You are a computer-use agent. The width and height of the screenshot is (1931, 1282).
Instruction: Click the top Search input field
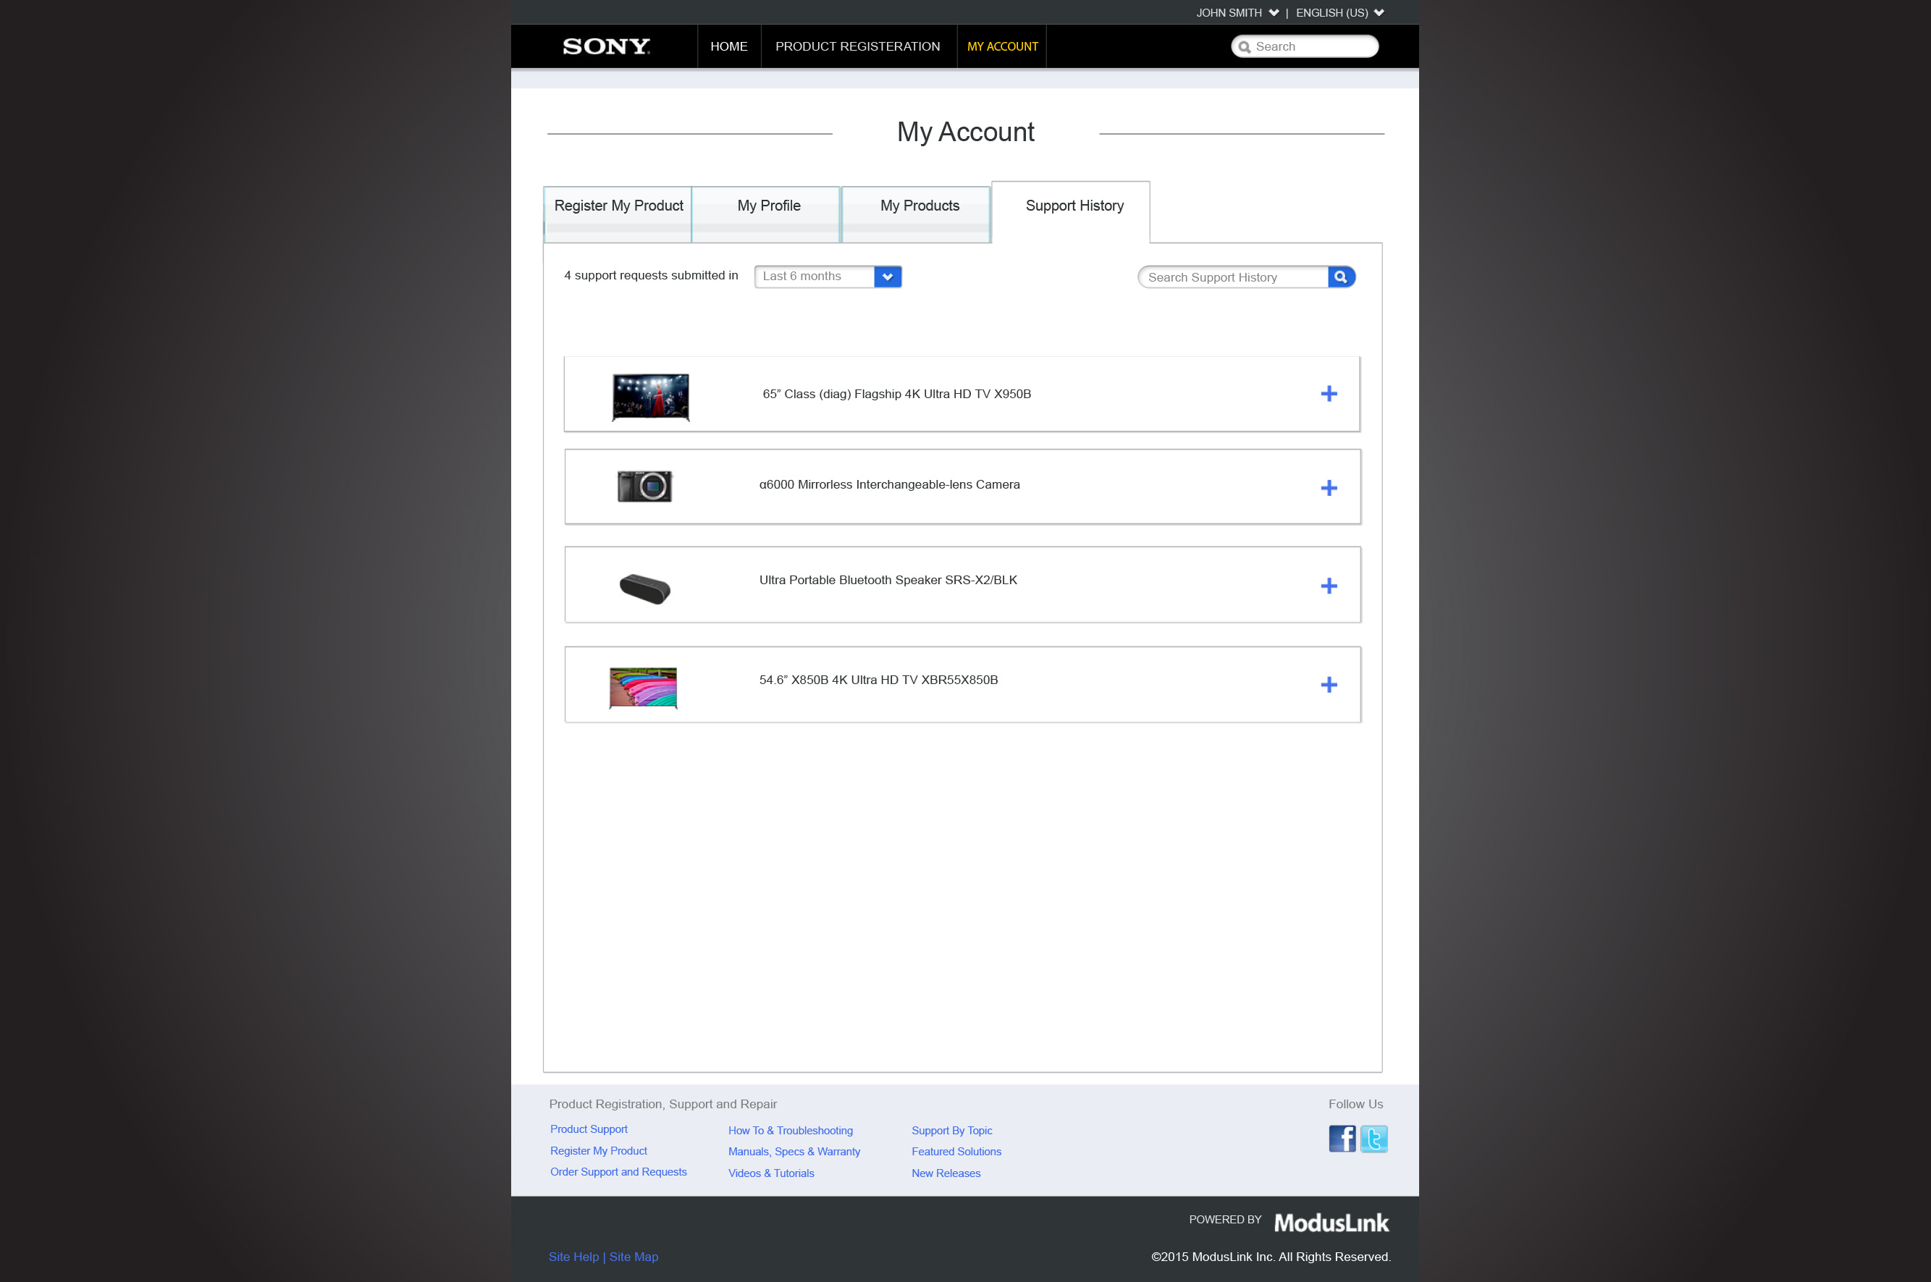click(x=1305, y=46)
